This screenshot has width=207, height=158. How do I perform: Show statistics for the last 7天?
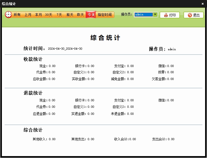click(x=59, y=15)
